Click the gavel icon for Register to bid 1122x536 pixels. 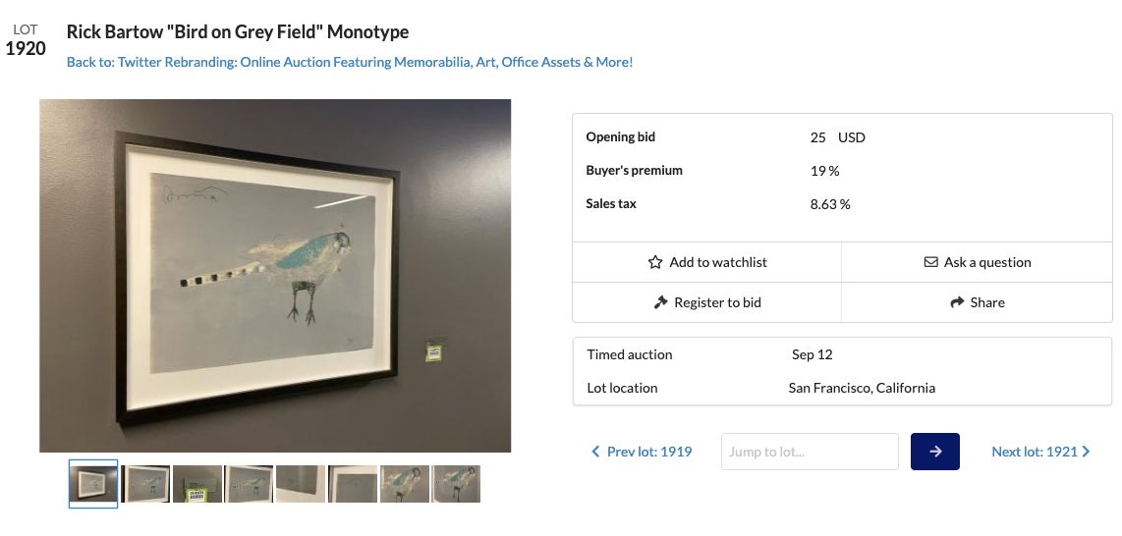[661, 303]
